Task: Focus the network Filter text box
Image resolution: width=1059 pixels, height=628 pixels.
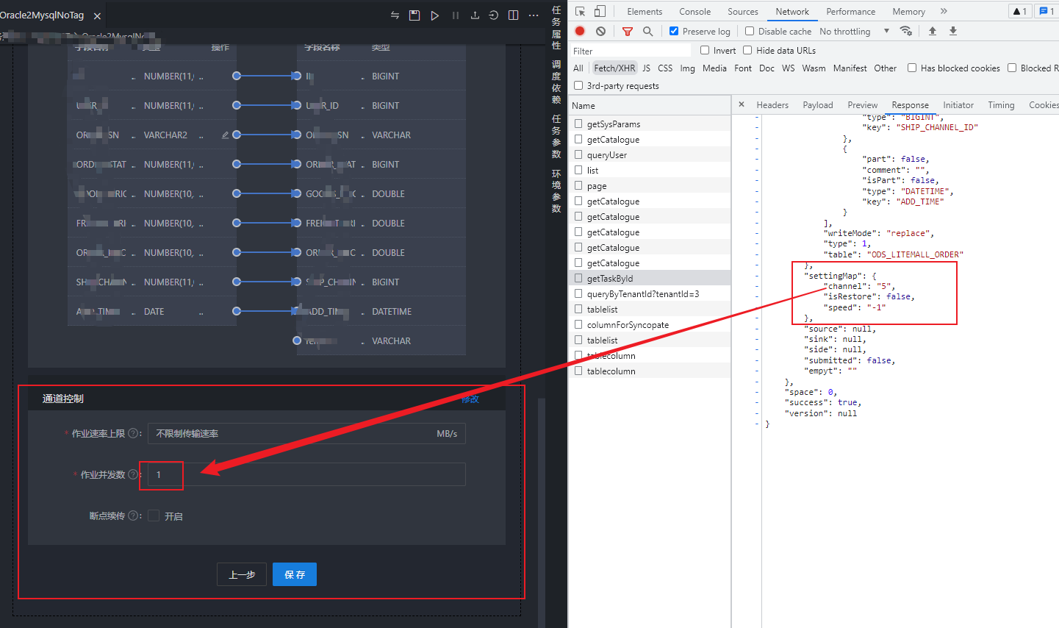Action: pos(631,51)
